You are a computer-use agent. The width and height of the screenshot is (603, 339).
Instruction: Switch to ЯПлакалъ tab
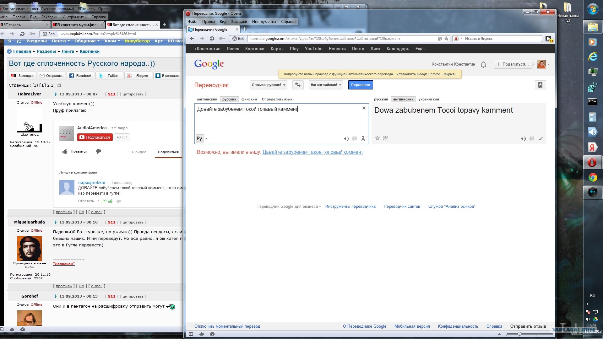pos(24,24)
